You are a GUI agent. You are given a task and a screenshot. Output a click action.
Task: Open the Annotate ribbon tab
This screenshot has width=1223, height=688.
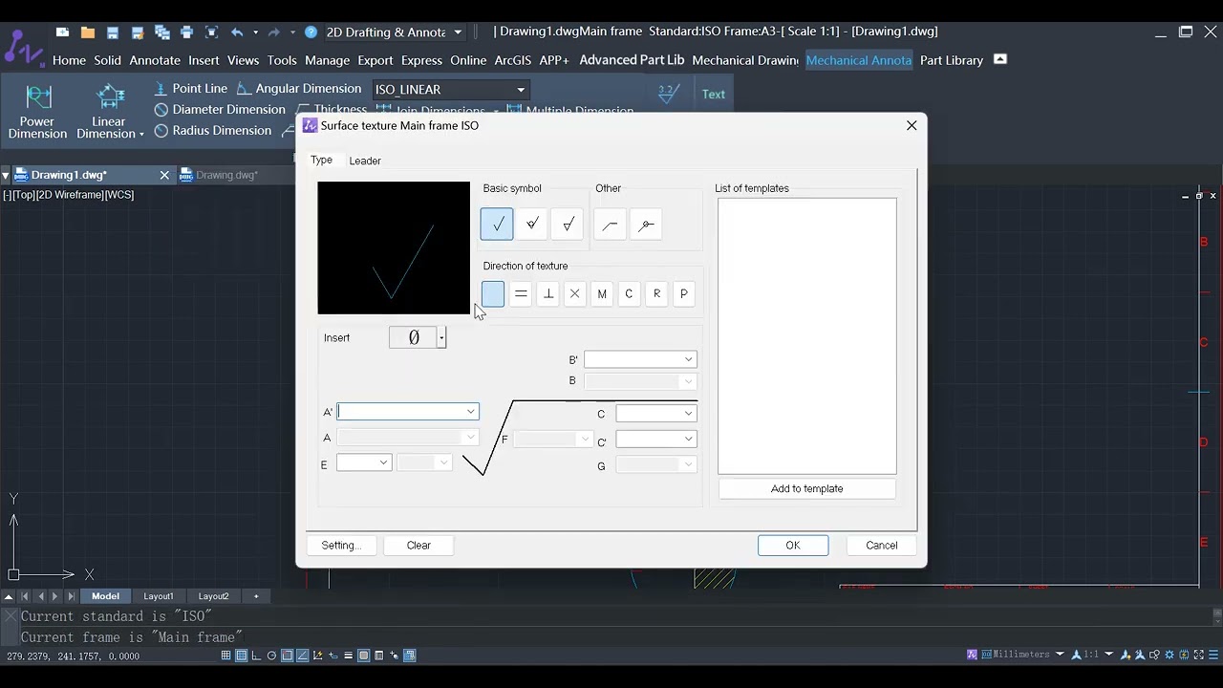pos(155,60)
